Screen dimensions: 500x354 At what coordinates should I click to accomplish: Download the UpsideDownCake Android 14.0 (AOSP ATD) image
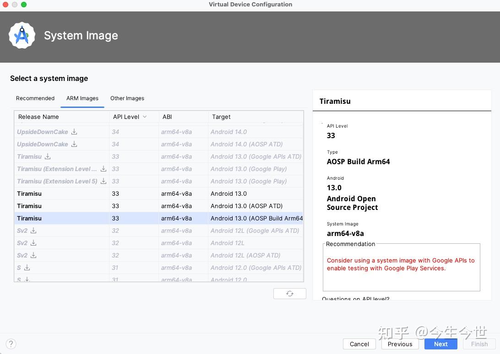pyautogui.click(x=74, y=144)
